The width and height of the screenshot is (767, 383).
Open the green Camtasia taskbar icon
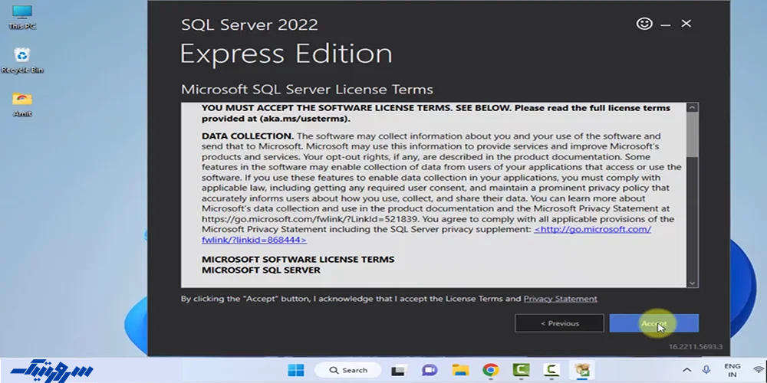click(x=521, y=370)
